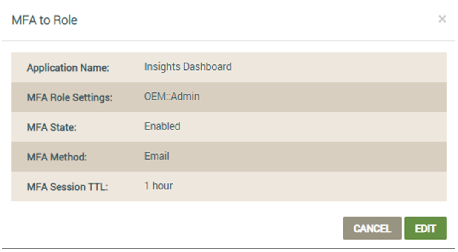The width and height of the screenshot is (458, 252).
Task: Click the Email MFA method value
Action: (156, 156)
